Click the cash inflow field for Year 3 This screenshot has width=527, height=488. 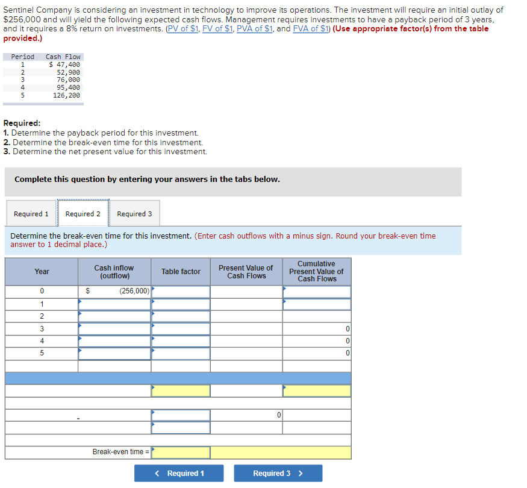[x=114, y=328]
